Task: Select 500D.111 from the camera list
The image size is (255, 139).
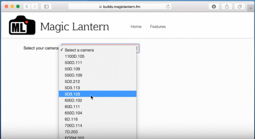Action: (x=98, y=63)
